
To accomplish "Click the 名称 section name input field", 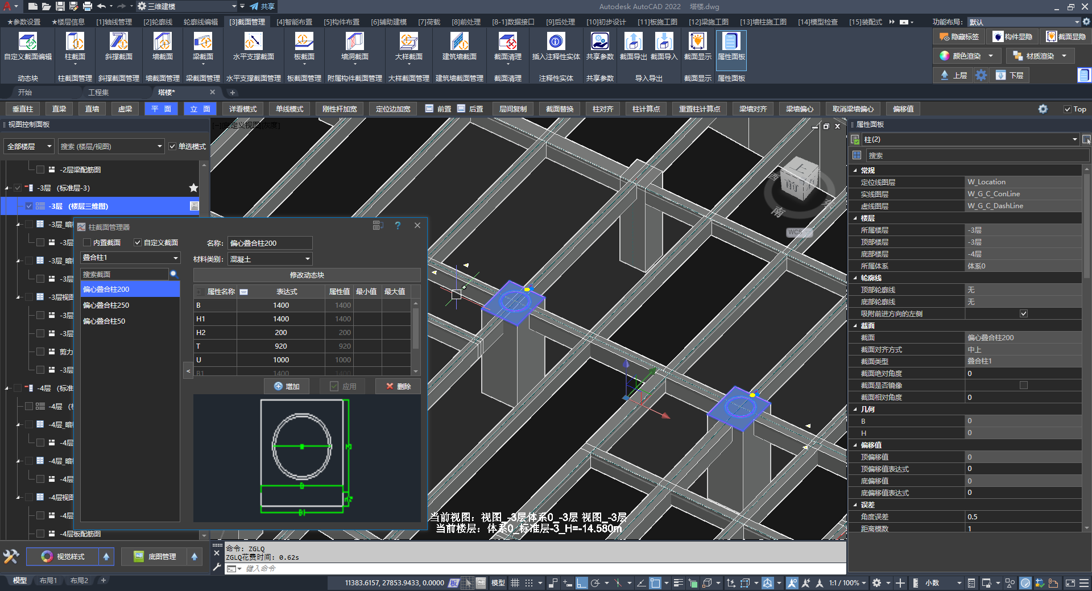I will coord(270,243).
